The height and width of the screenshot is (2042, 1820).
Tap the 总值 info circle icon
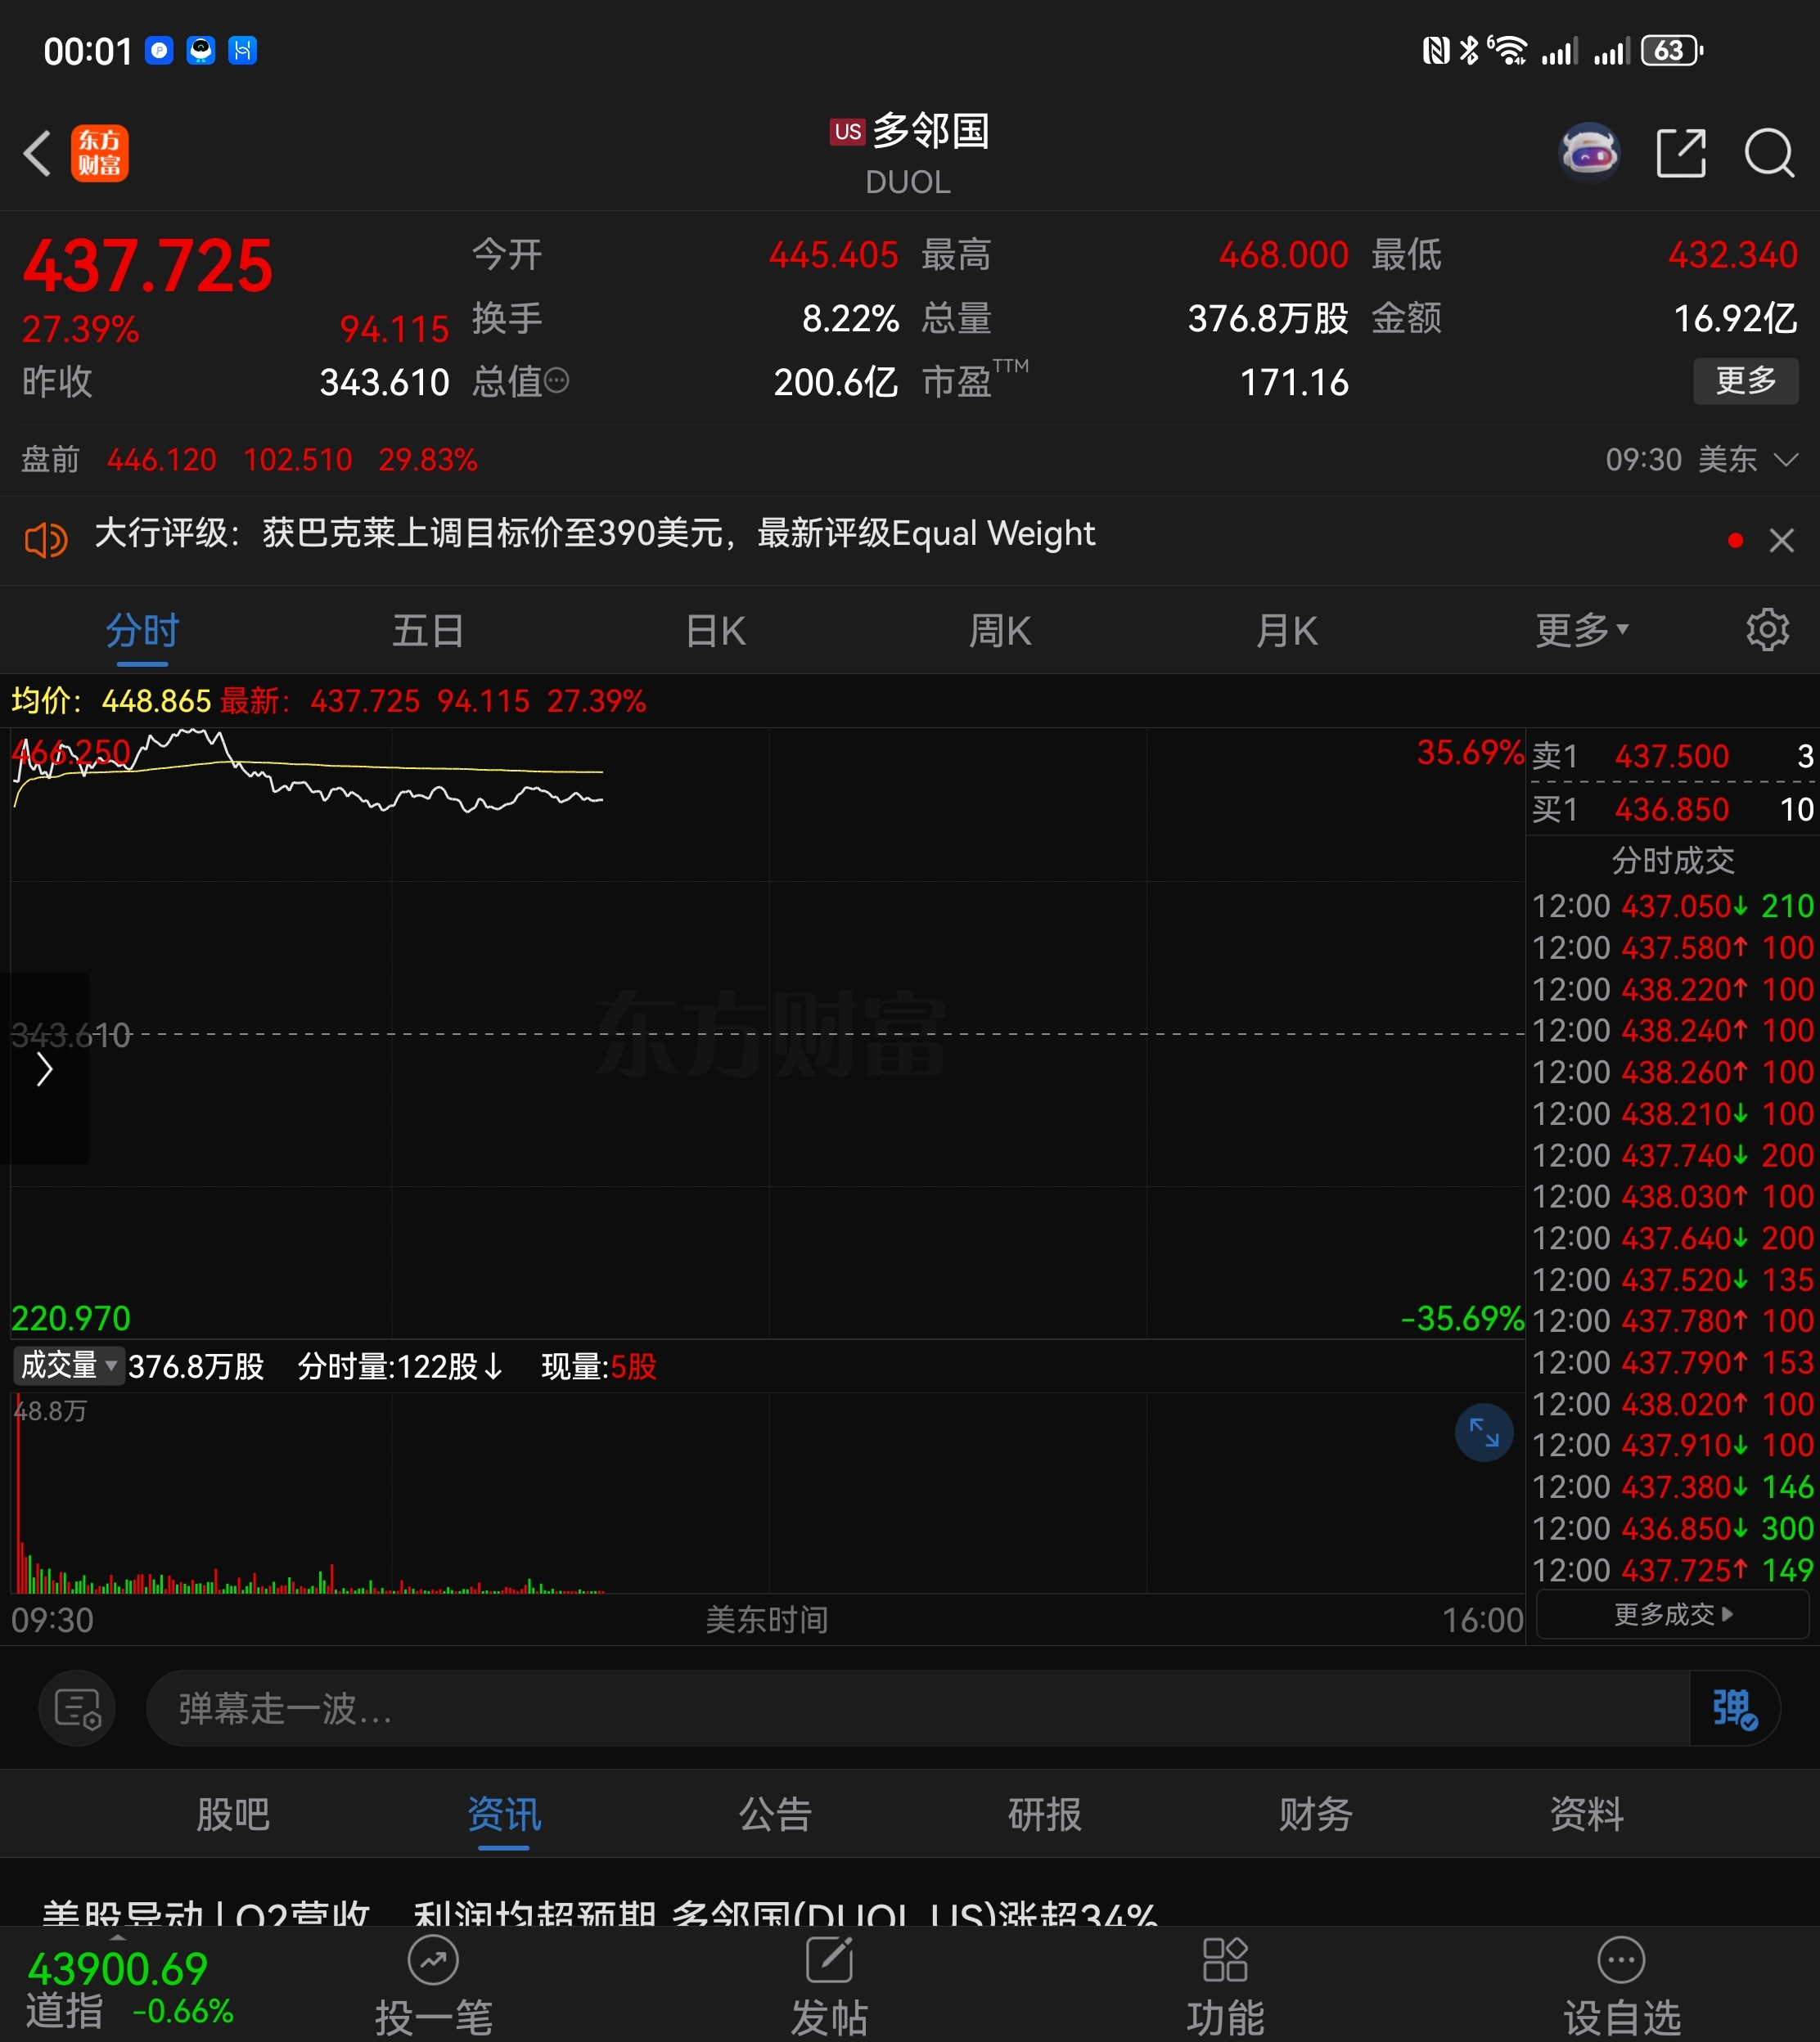click(557, 380)
